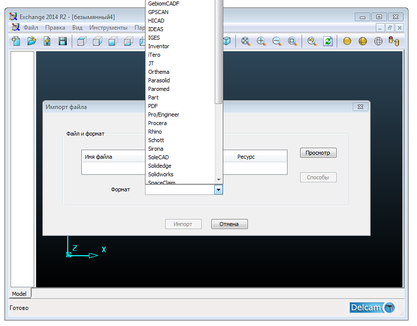Collapse the Формат dropdown with arrow button
Image resolution: width=417 pixels, height=326 pixels.
pos(218,190)
